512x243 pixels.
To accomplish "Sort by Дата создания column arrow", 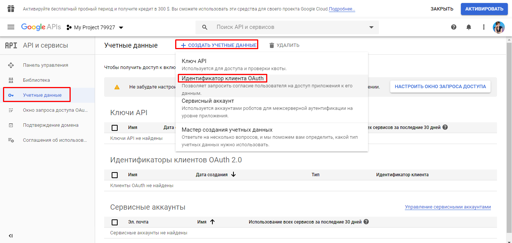I will tap(233, 174).
